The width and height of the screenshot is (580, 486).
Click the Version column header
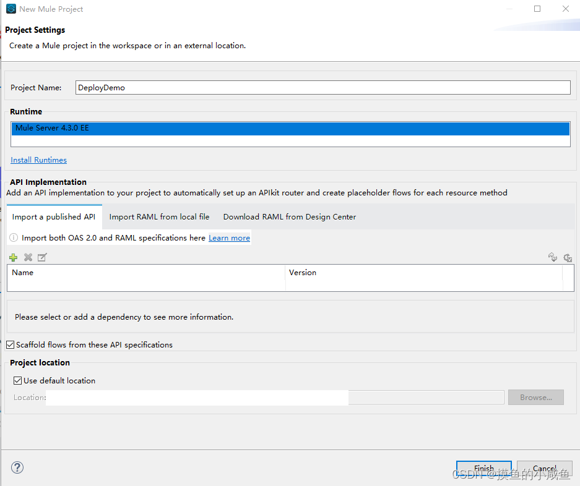(x=424, y=273)
